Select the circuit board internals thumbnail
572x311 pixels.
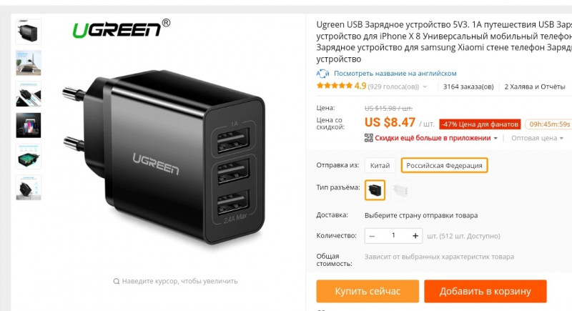(29, 157)
